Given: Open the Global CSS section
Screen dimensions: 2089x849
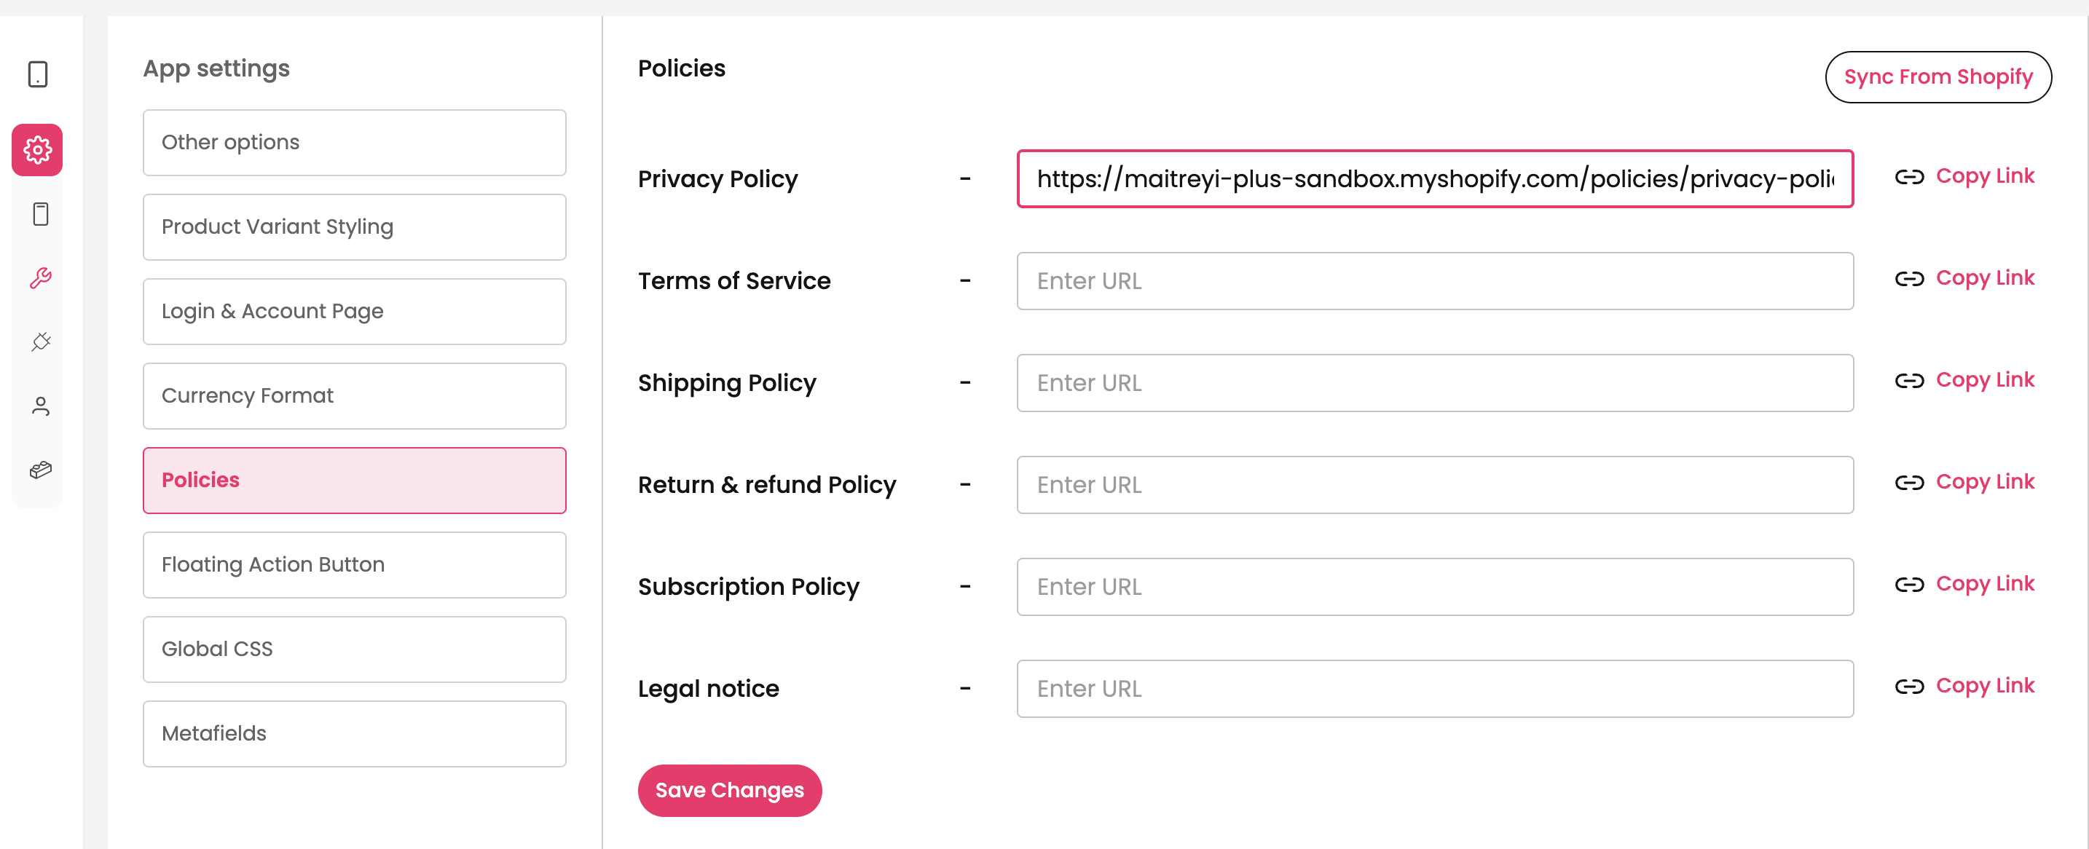Looking at the screenshot, I should 355,649.
